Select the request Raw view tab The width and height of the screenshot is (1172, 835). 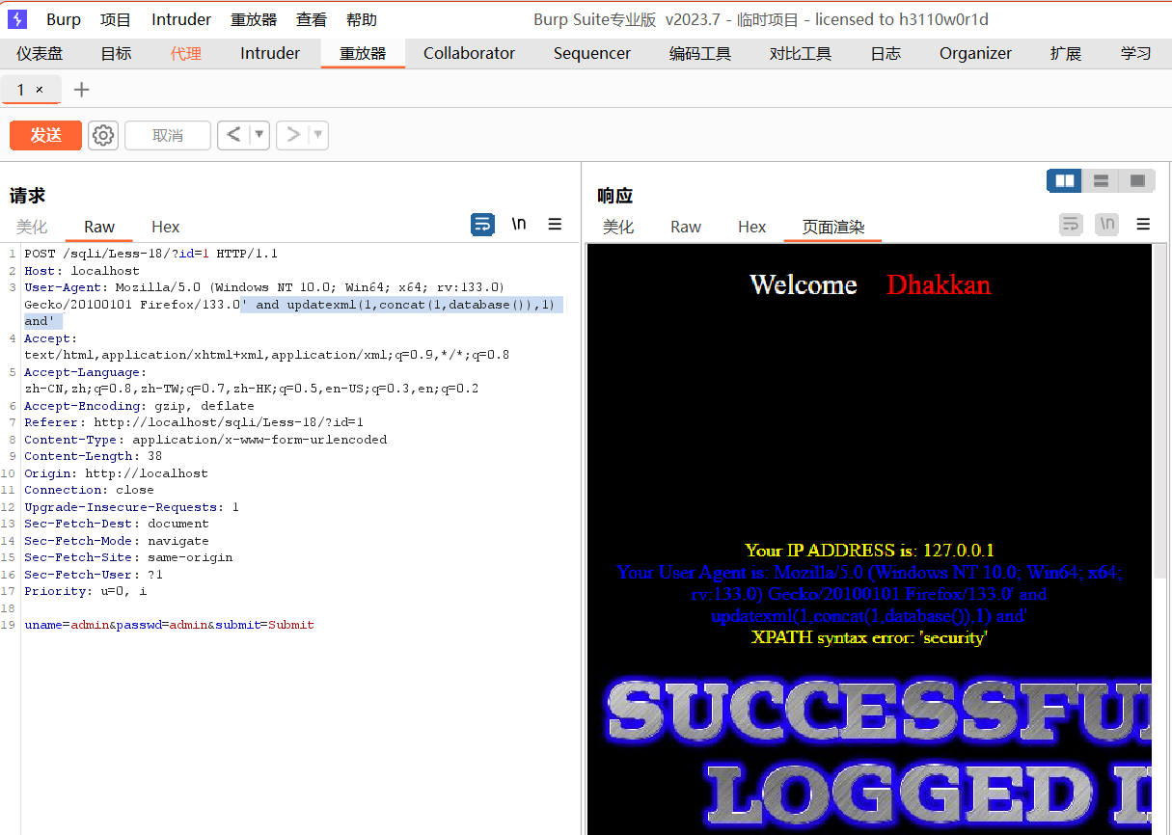pos(99,227)
